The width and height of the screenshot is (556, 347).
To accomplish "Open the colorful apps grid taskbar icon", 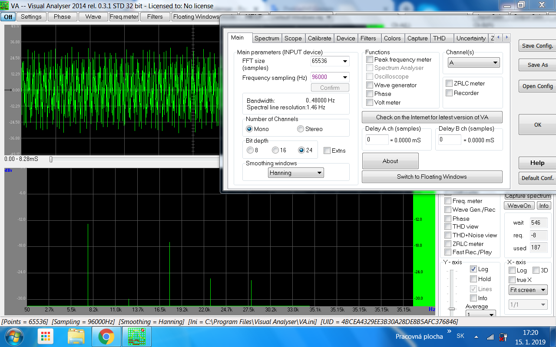I will click(x=46, y=336).
